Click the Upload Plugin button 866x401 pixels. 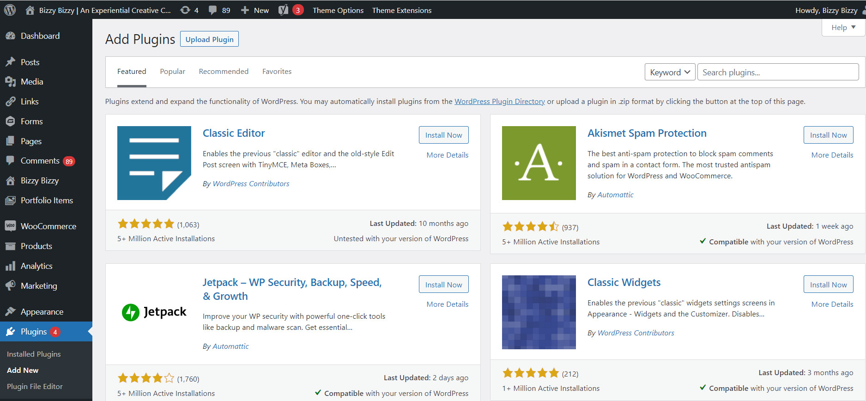tap(209, 39)
